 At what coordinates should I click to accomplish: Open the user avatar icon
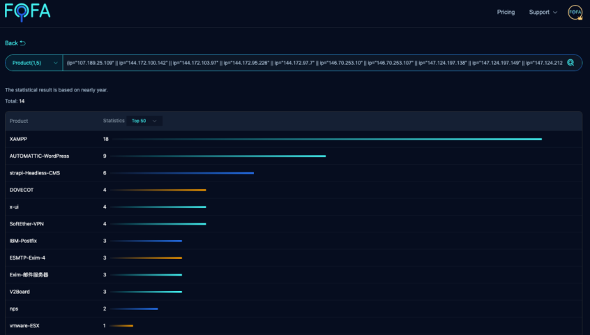(575, 13)
